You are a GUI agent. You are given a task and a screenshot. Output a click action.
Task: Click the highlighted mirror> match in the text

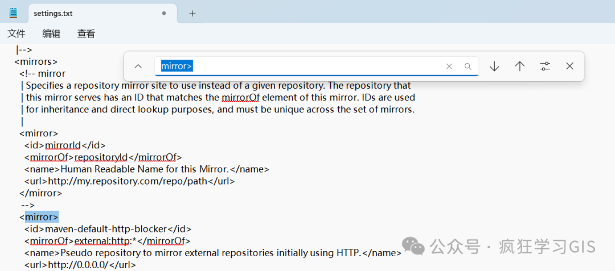tap(42, 216)
